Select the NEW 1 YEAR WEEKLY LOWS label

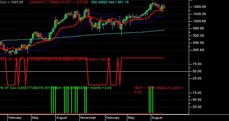pyautogui.click(x=159, y=90)
